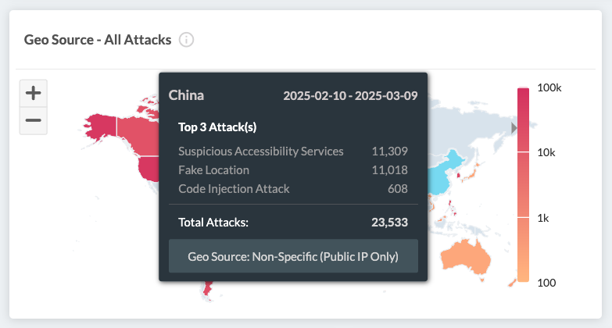Click the date range in the tooltip
The image size is (612, 328).
(350, 96)
